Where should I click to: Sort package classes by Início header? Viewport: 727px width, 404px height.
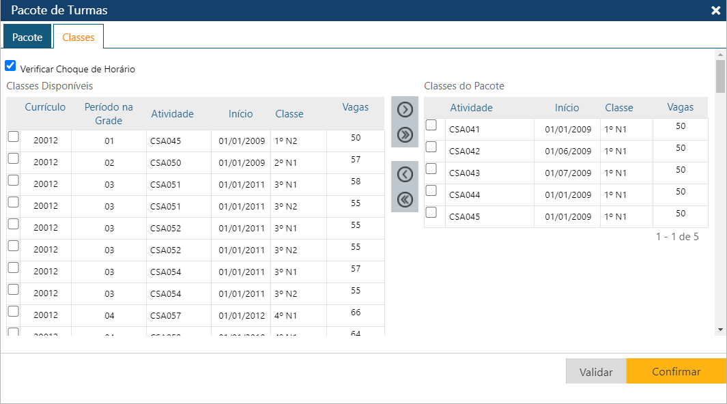coord(567,108)
